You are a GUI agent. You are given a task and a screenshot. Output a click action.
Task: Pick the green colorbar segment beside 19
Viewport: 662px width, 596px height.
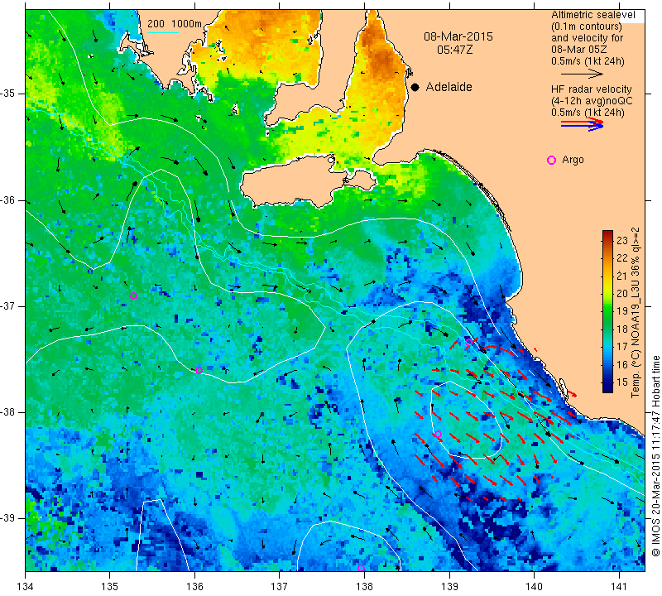click(x=607, y=311)
